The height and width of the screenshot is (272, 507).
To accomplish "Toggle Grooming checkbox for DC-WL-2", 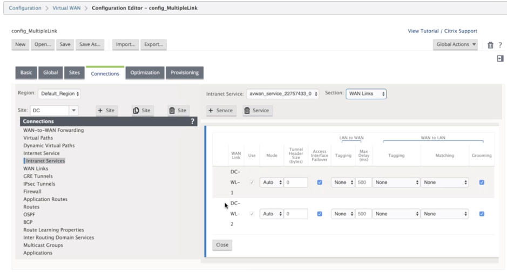I will [482, 214].
